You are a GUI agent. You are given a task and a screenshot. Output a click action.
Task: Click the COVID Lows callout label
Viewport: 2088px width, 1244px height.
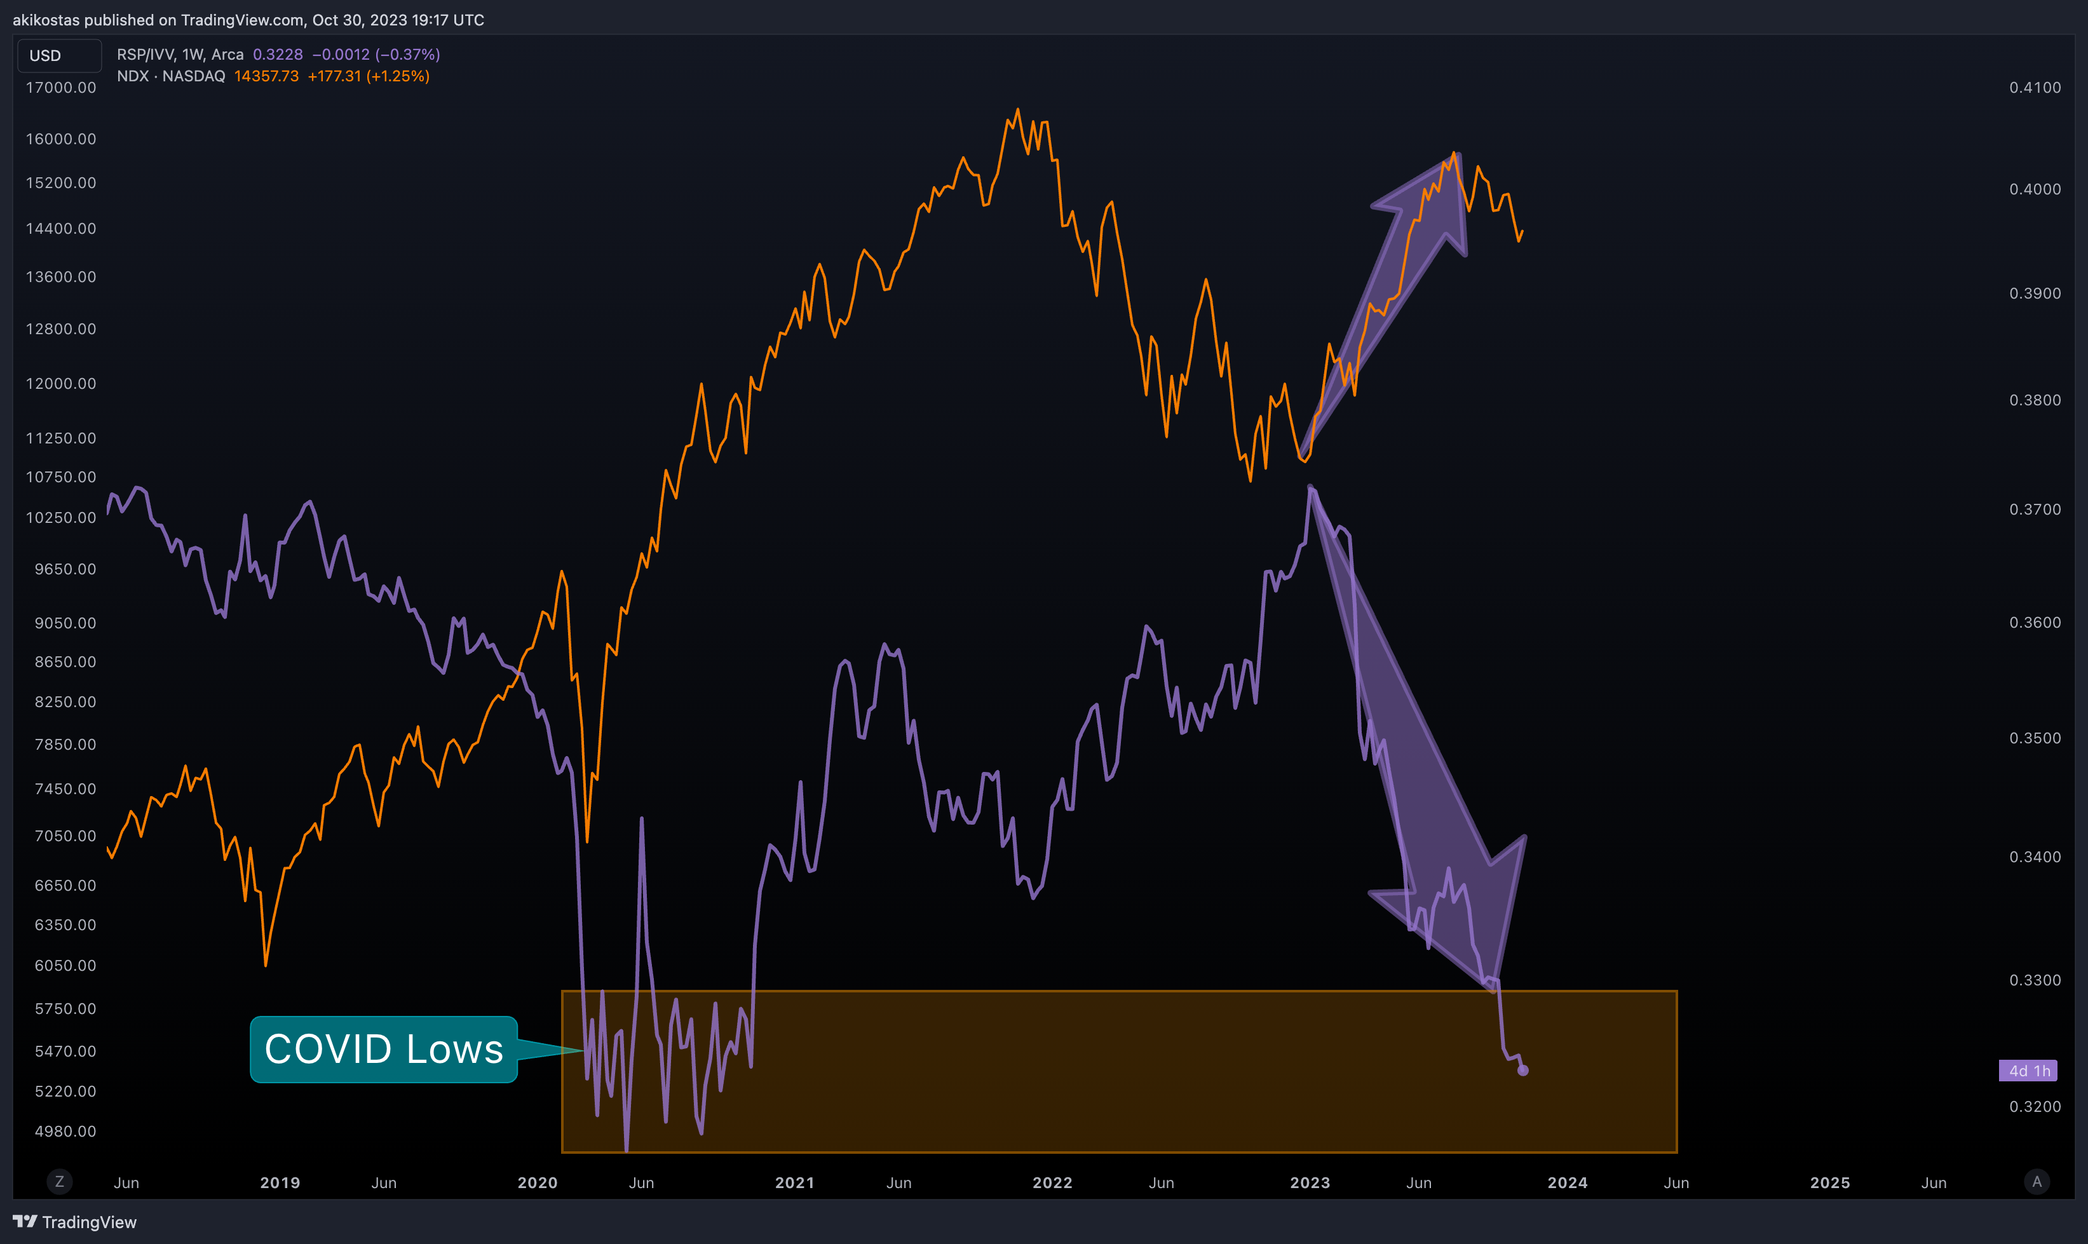tap(384, 1050)
